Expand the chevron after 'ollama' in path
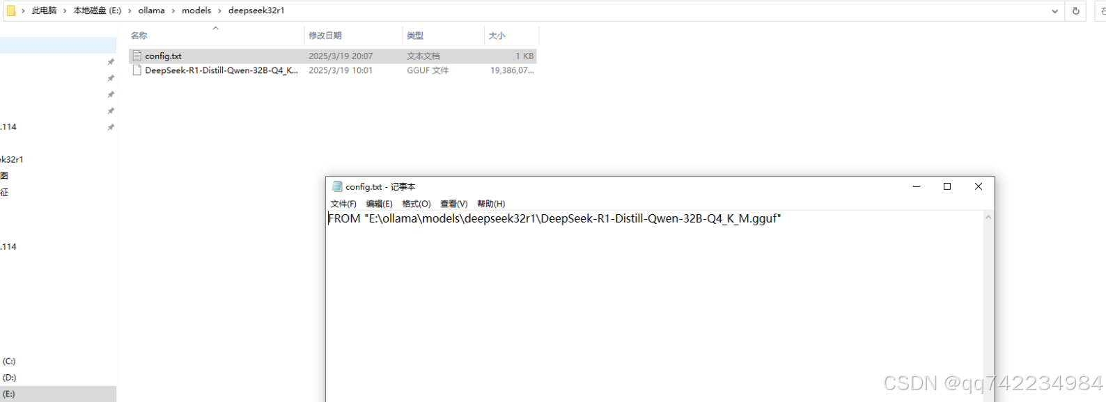Viewport: 1106px width, 402px height. point(173,10)
